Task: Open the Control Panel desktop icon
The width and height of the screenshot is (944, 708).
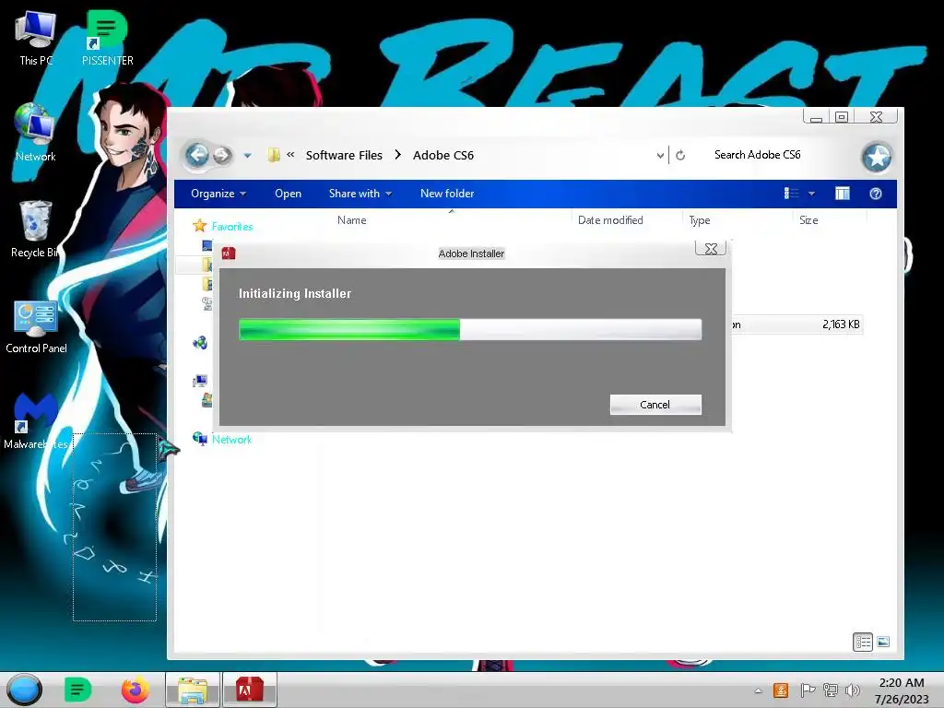Action: 36,325
